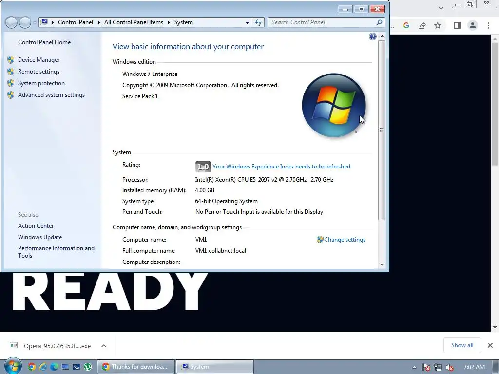Screen dimensions: 499x374
Task: Click the Share this page icon in Chrome
Action: (x=422, y=25)
